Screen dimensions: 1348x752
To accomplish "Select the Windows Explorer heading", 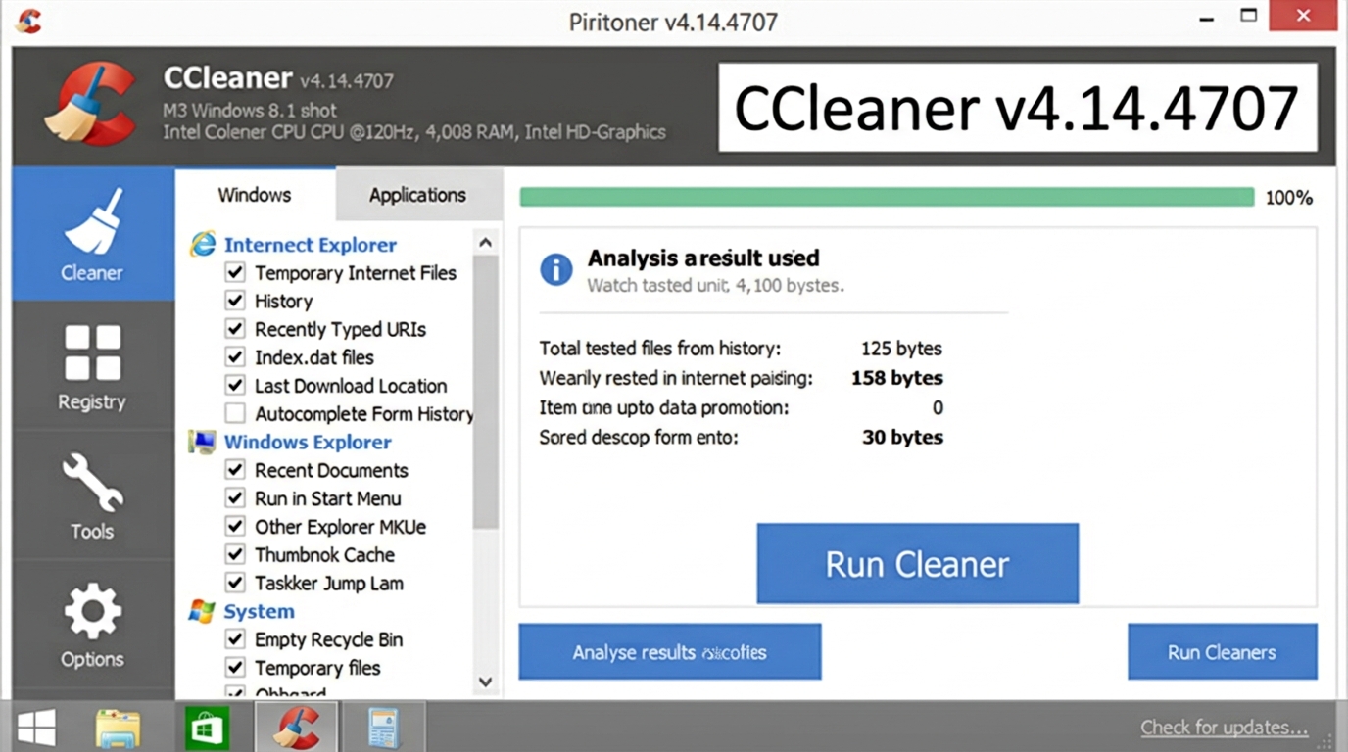I will 308,442.
